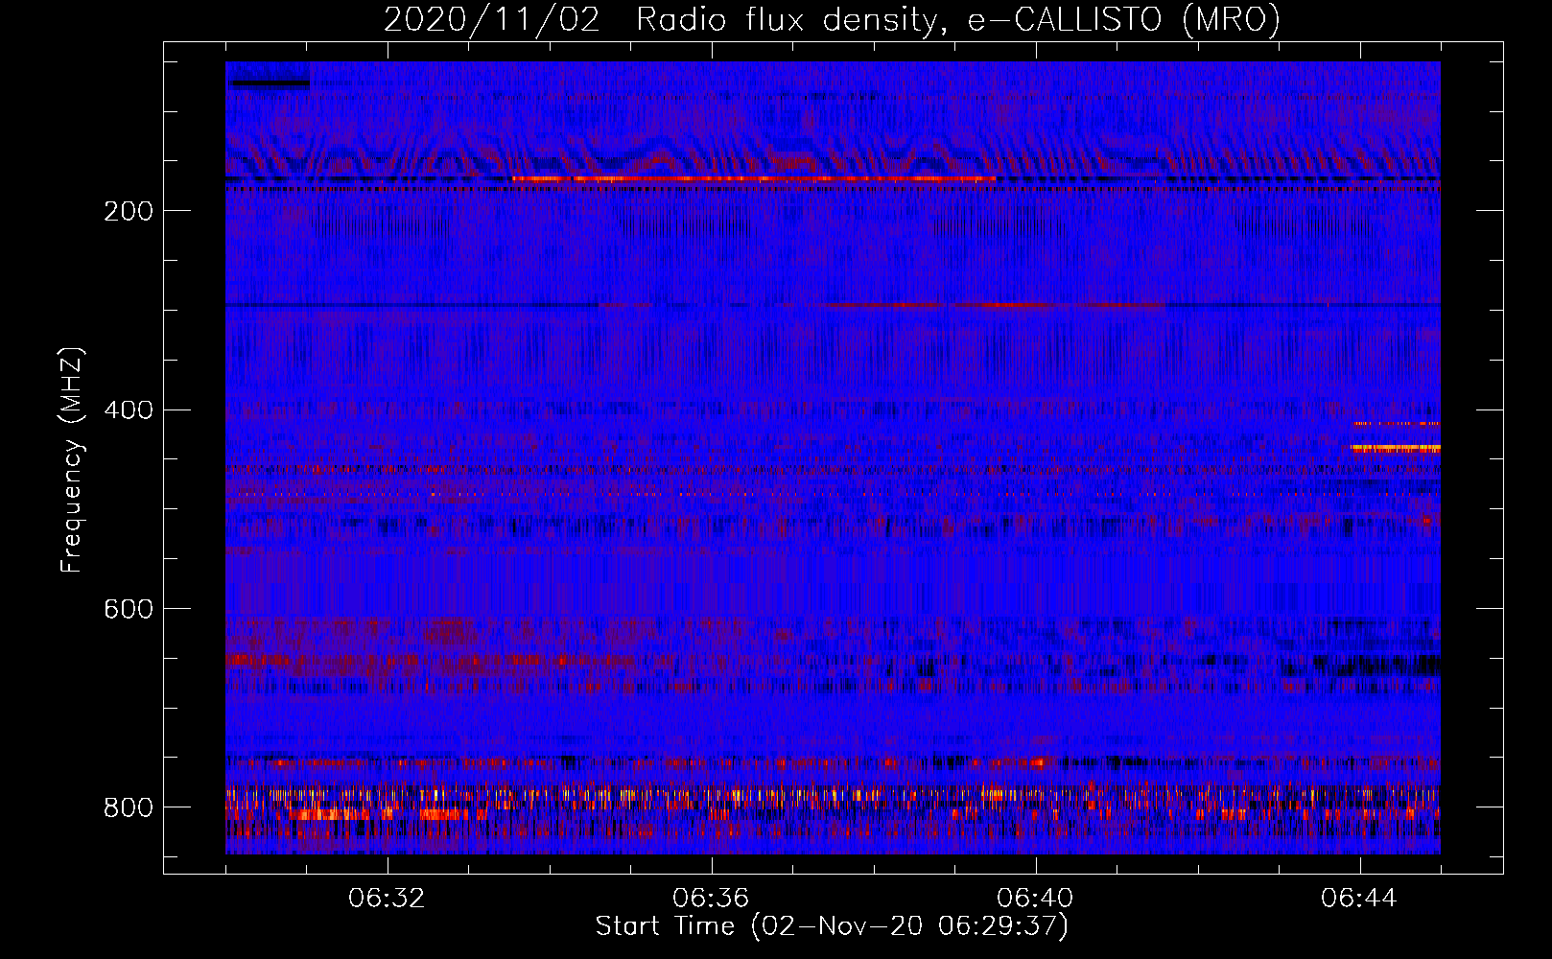
Task: Click the 200 frequency tick label
Action: point(129,211)
